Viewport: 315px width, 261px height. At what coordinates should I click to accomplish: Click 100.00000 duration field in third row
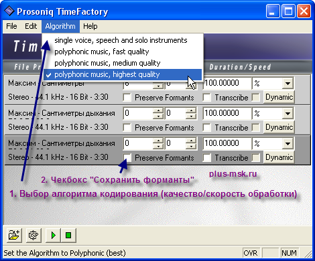pos(227,143)
